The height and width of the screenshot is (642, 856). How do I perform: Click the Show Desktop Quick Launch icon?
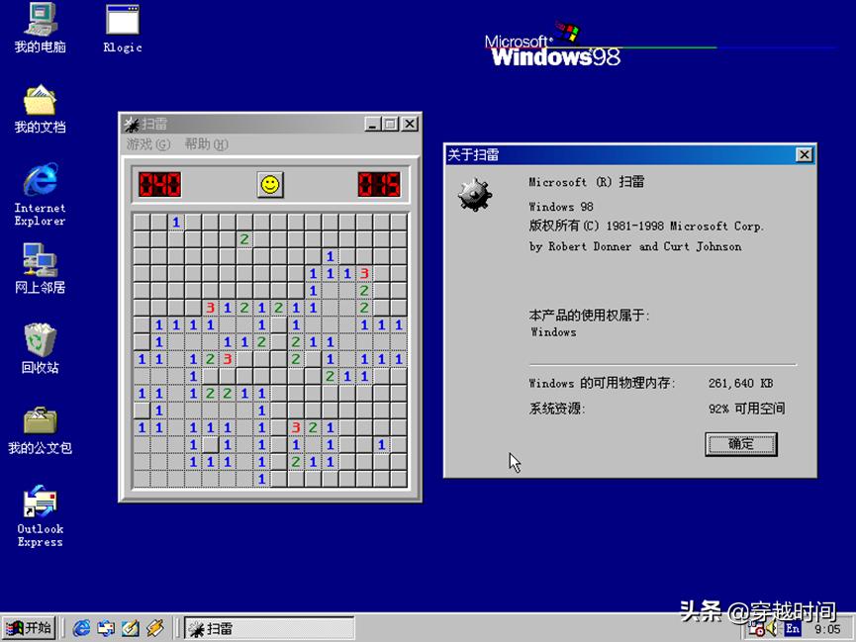coord(130,627)
